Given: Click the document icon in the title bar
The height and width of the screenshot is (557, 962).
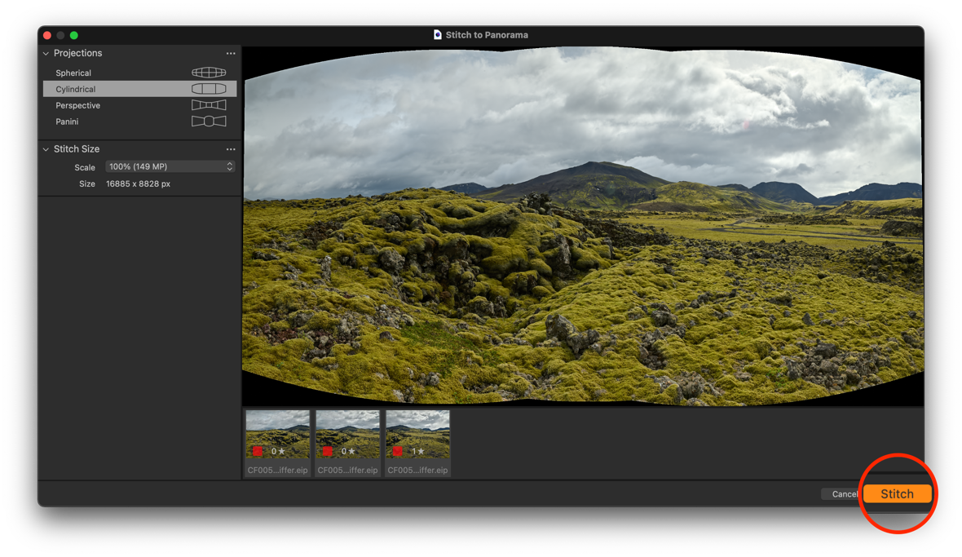Looking at the screenshot, I should pos(438,35).
